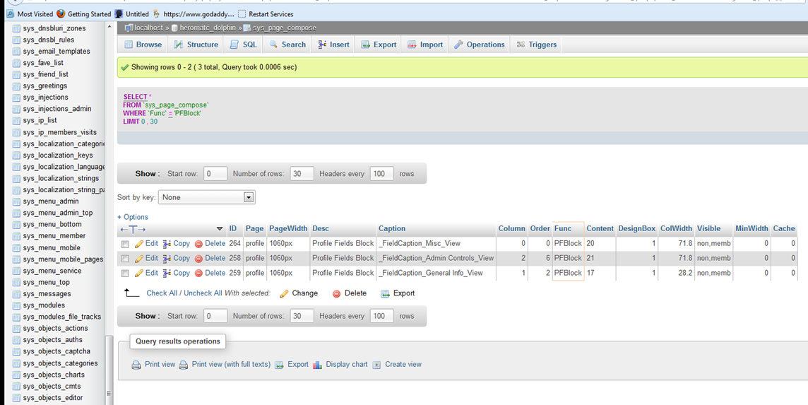Click the Display chart icon
The image size is (808, 405).
(317, 365)
